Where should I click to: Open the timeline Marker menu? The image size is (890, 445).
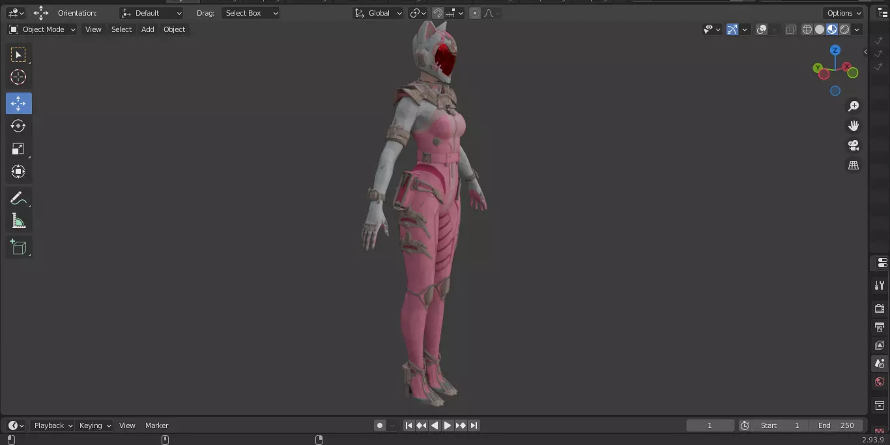156,425
